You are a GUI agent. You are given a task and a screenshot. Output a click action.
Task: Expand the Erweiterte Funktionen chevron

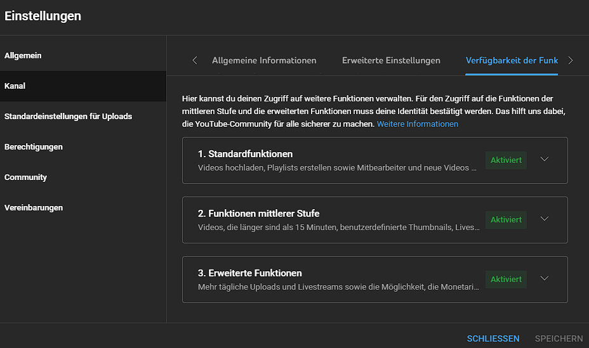click(544, 279)
